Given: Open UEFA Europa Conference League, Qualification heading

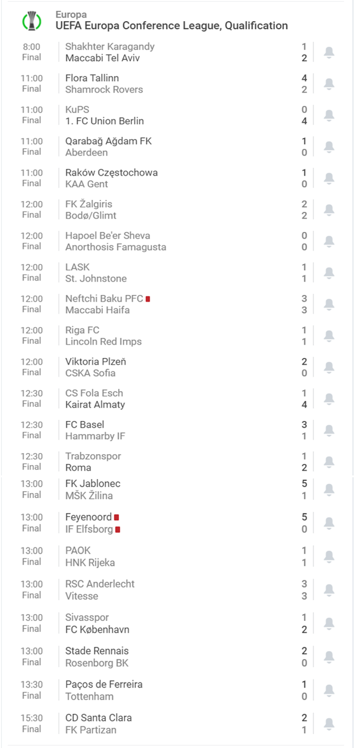Looking at the screenshot, I should click(172, 25).
